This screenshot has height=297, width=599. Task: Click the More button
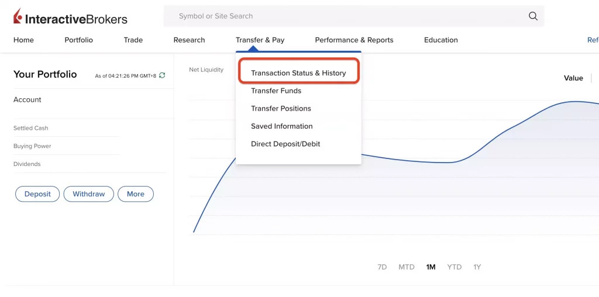[x=136, y=194]
